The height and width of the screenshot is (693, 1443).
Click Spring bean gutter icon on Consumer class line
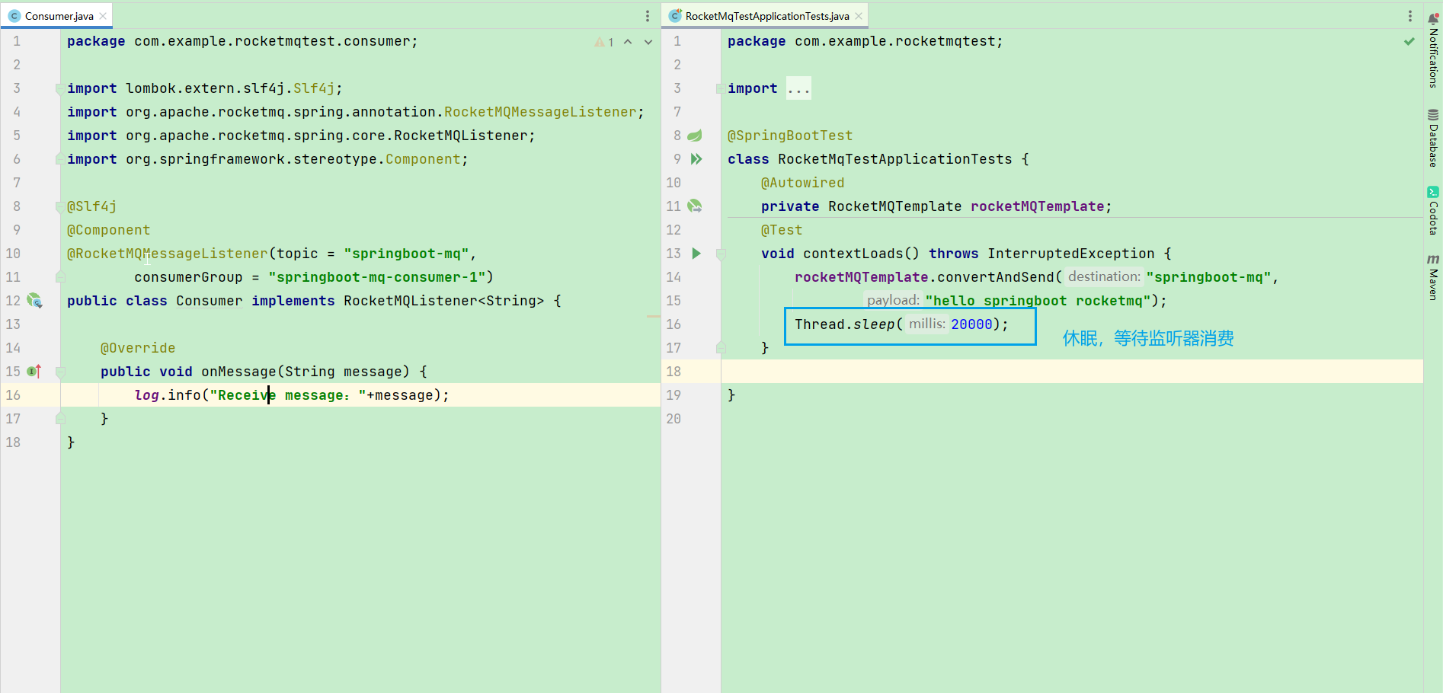35,301
